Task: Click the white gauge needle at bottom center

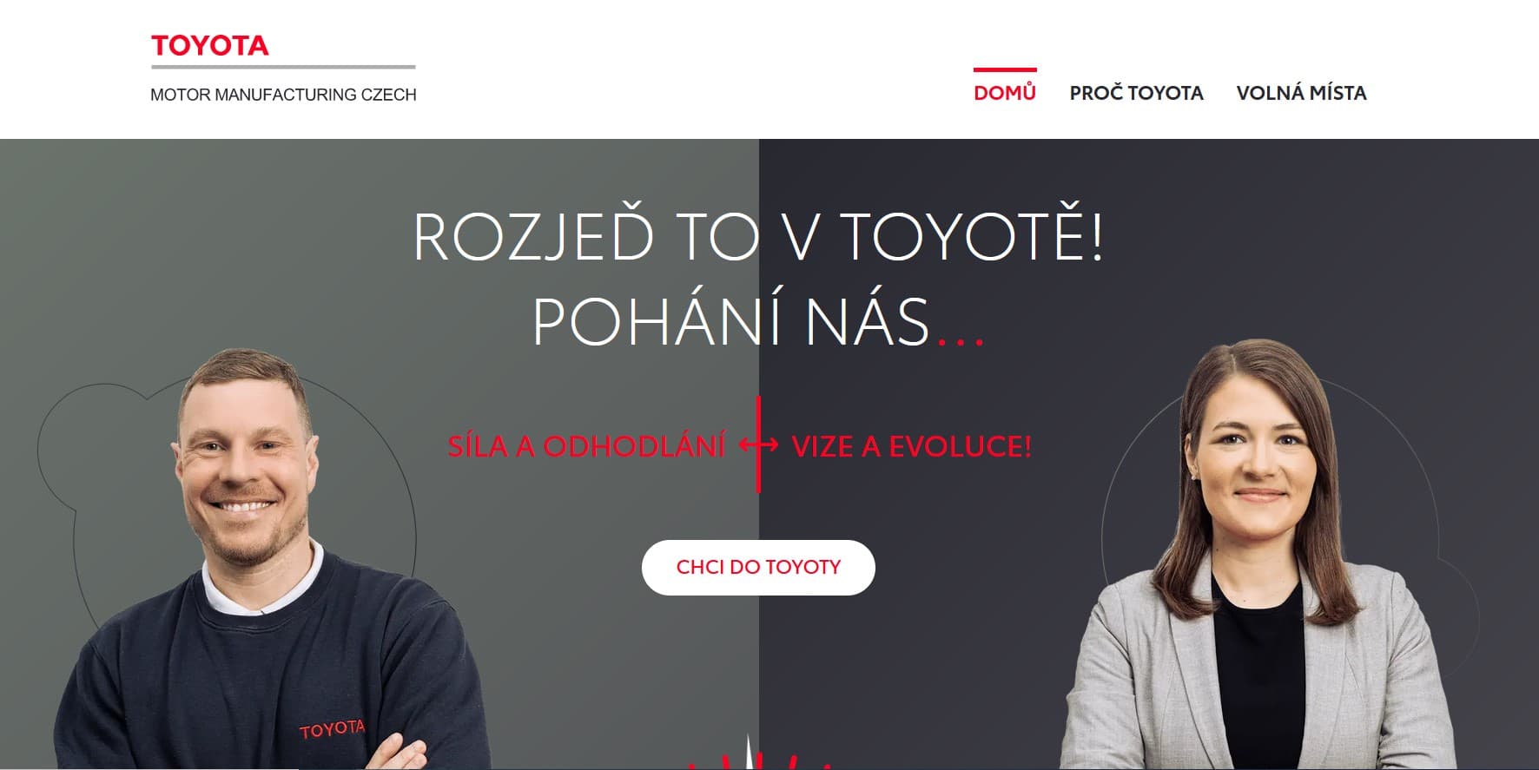Action: pyautogui.click(x=749, y=753)
